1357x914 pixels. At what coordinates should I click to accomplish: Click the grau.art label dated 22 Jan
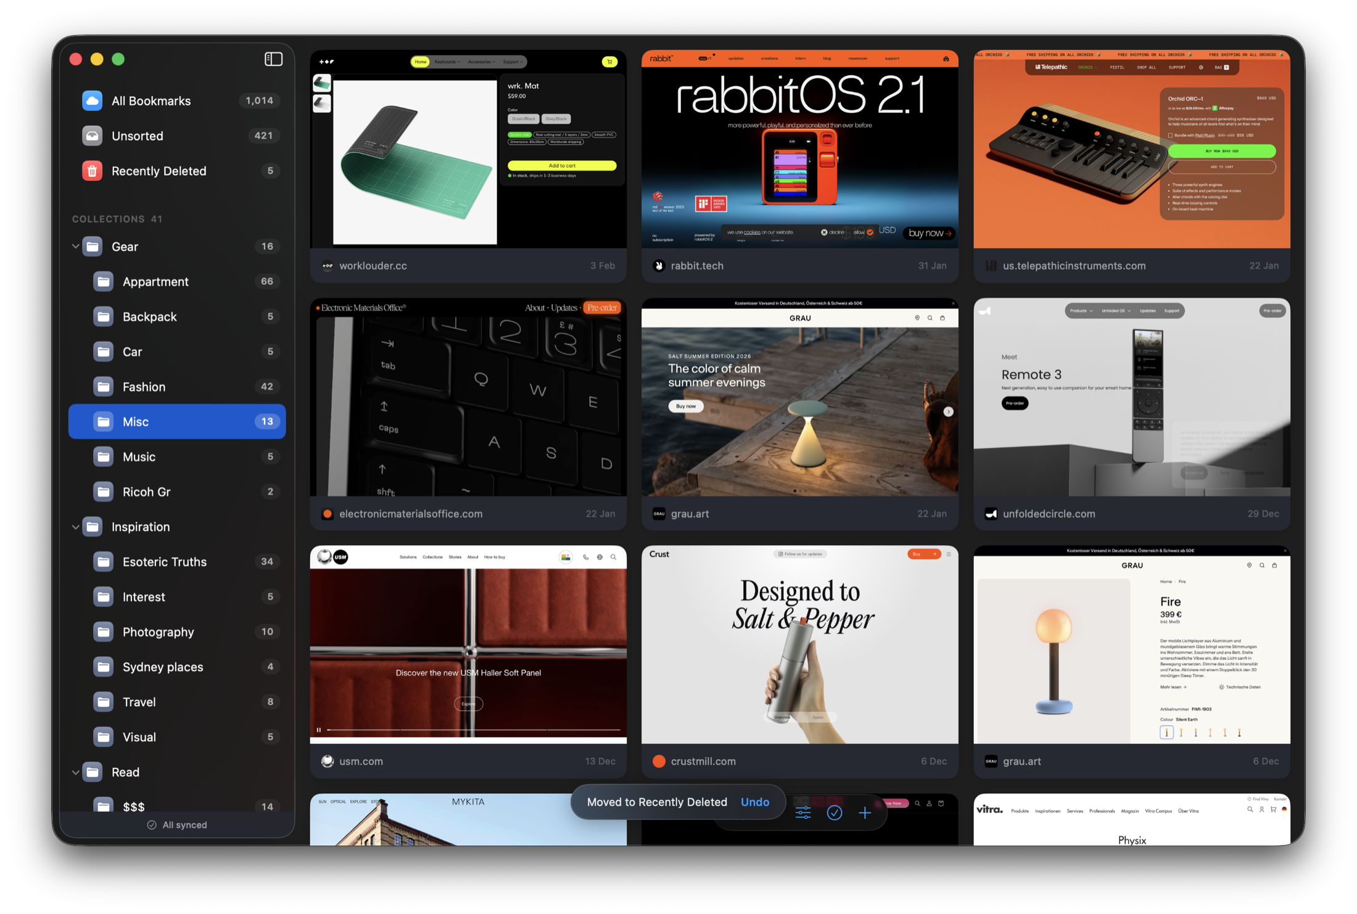pos(690,514)
